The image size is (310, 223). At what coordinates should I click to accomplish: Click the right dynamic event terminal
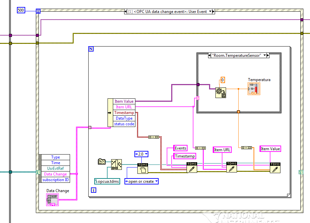(x=301, y=172)
